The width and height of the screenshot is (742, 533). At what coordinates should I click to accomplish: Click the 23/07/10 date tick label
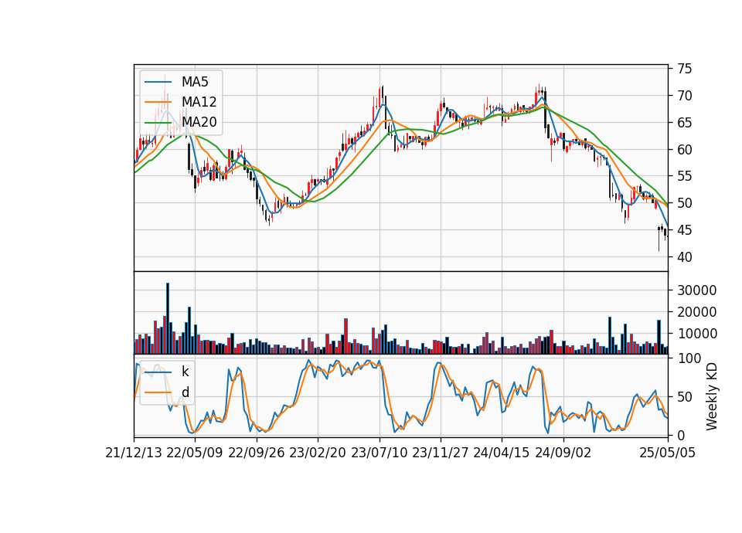tap(379, 453)
